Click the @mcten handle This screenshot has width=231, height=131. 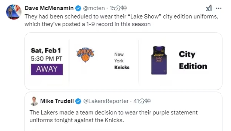click(x=95, y=8)
